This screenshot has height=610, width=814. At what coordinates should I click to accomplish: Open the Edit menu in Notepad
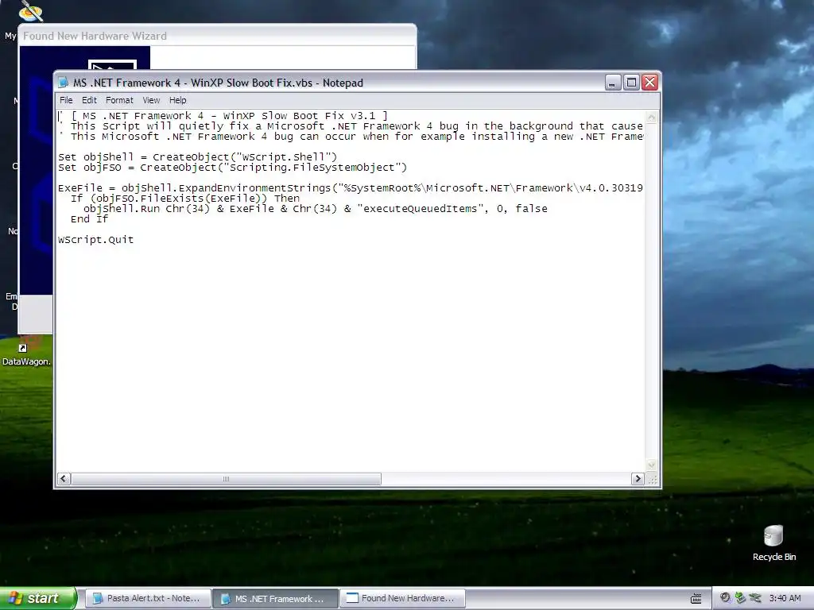89,100
